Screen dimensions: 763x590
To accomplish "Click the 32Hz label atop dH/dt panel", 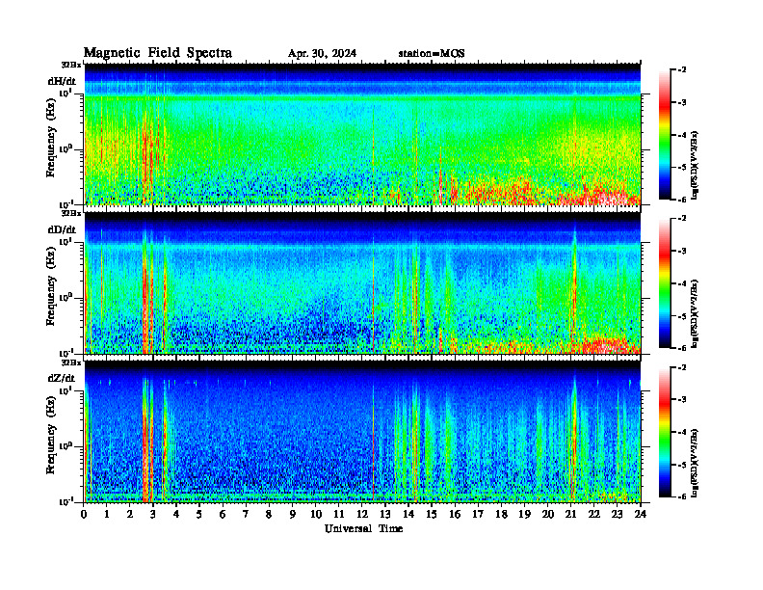I will (x=71, y=65).
